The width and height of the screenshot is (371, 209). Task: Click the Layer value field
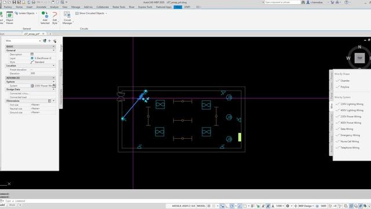point(43,58)
